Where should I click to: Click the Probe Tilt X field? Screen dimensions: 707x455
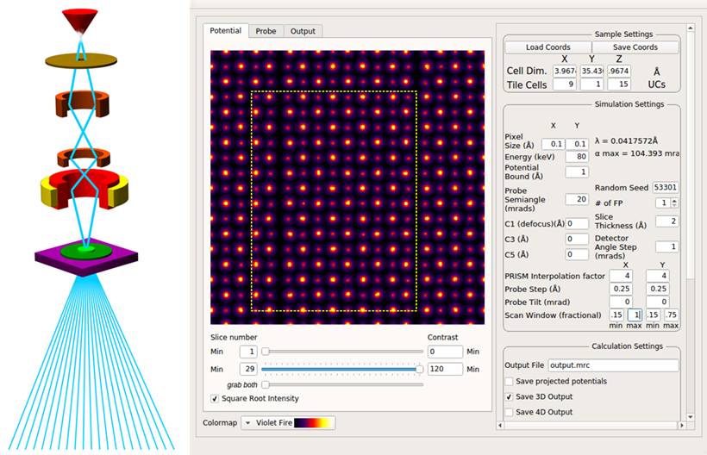(621, 302)
